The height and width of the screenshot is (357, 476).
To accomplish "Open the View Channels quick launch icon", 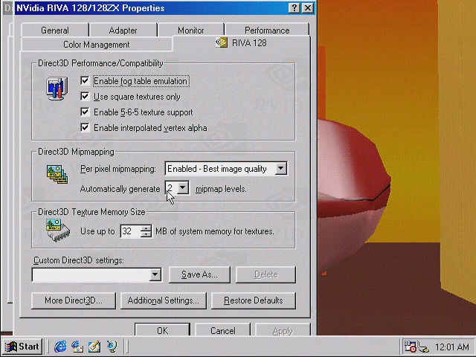I will click(x=112, y=347).
